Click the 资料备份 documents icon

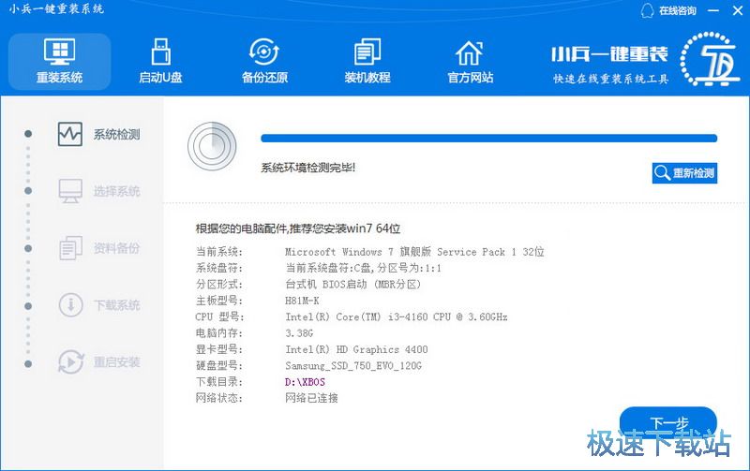pos(70,248)
